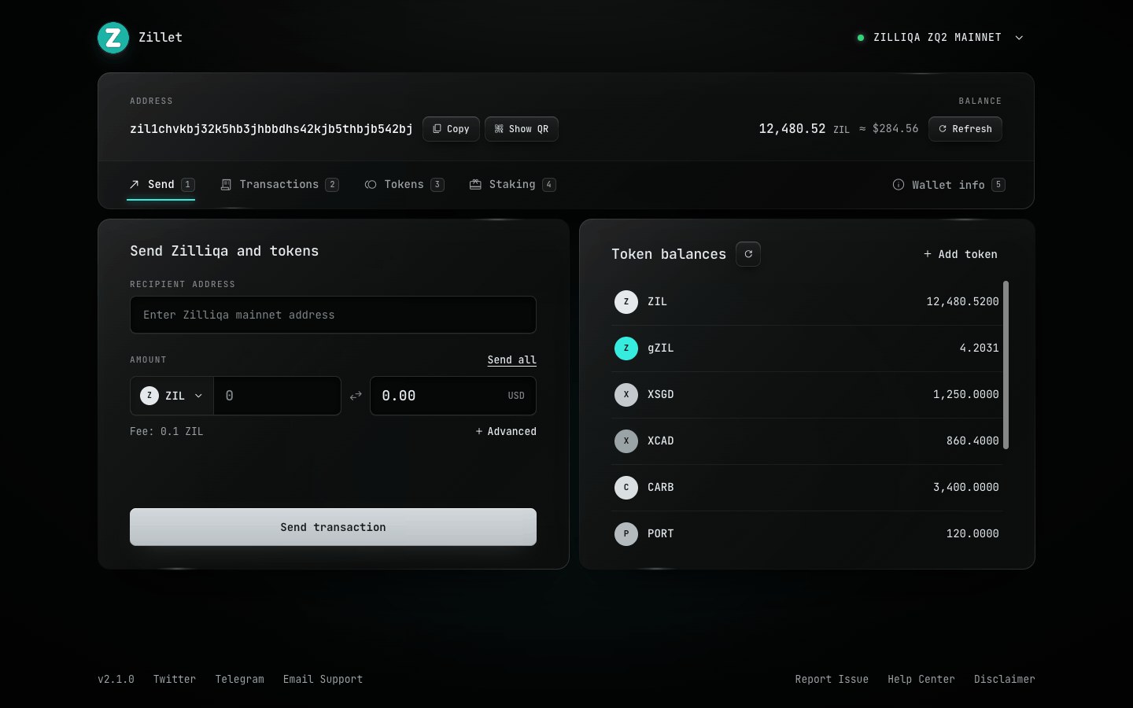Open the Twitter footer link
The image size is (1133, 708).
175,679
